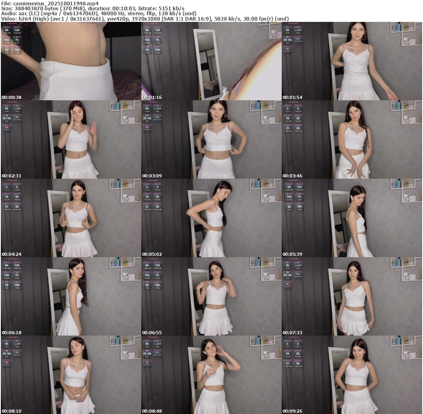Click the 00:05:39 thumbnail
The width and height of the screenshot is (423, 414).
[352, 218]
